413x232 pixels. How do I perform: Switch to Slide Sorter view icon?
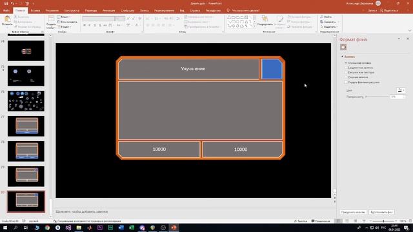(x=347, y=221)
